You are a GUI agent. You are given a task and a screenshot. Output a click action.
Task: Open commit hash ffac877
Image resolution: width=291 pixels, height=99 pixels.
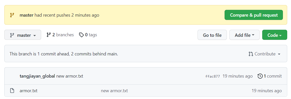(x=212, y=76)
